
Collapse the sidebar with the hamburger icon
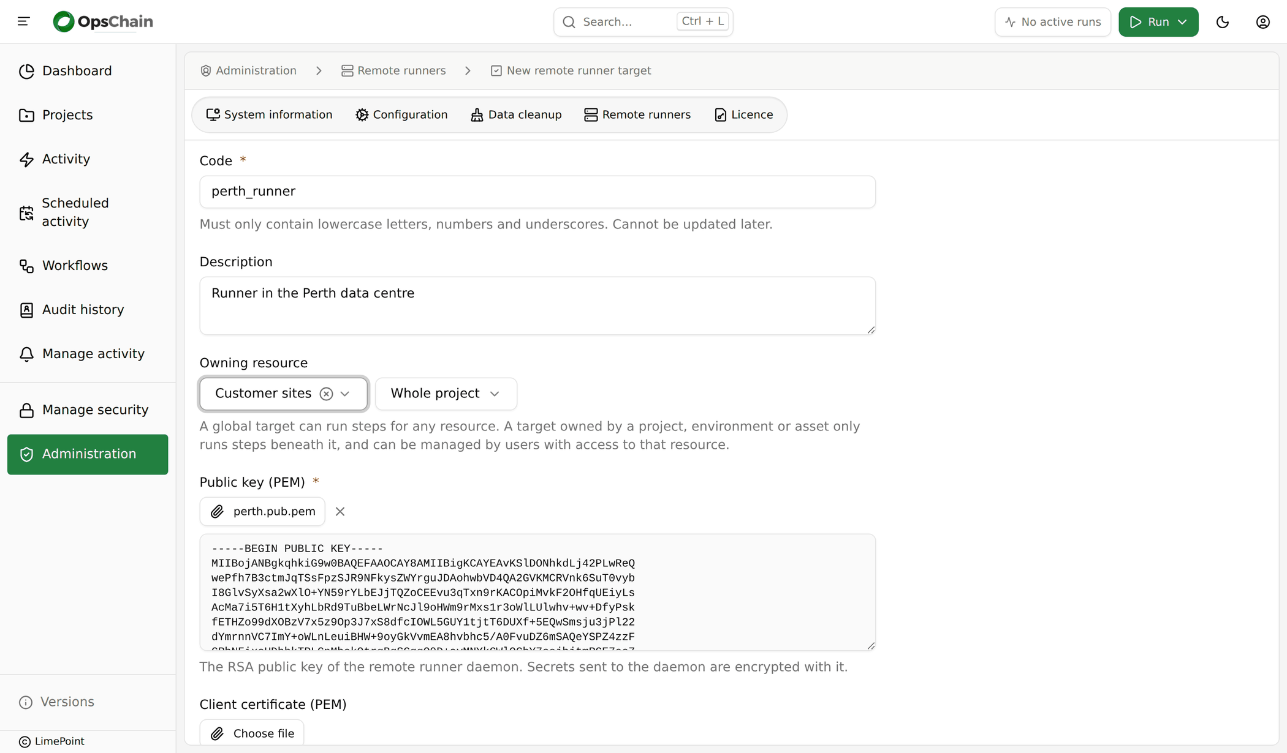click(24, 22)
